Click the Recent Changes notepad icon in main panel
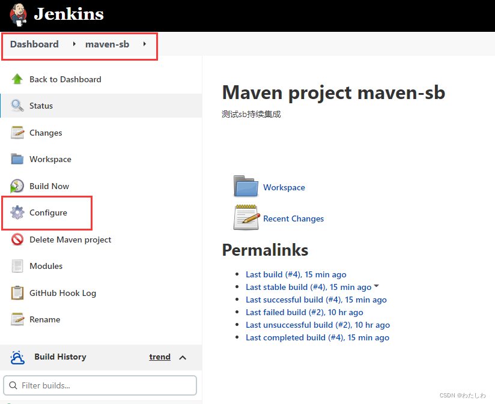 click(x=246, y=217)
